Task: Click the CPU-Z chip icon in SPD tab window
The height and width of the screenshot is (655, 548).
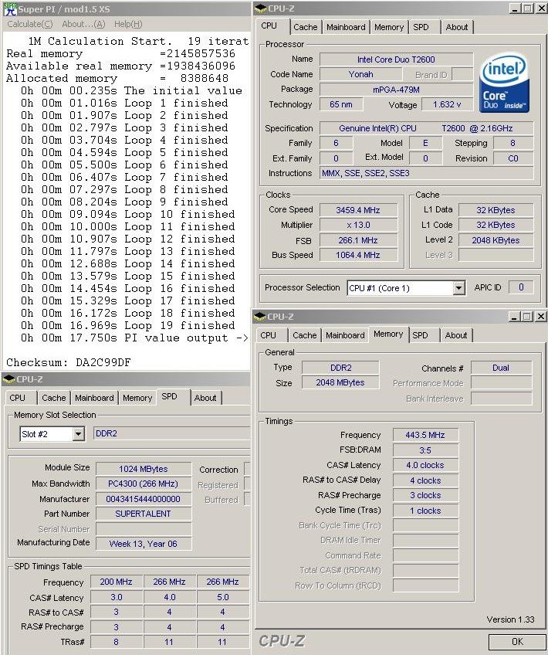Action: [8, 379]
